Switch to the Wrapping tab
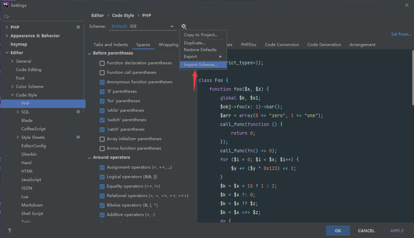This screenshot has width=414, height=238. (168, 45)
